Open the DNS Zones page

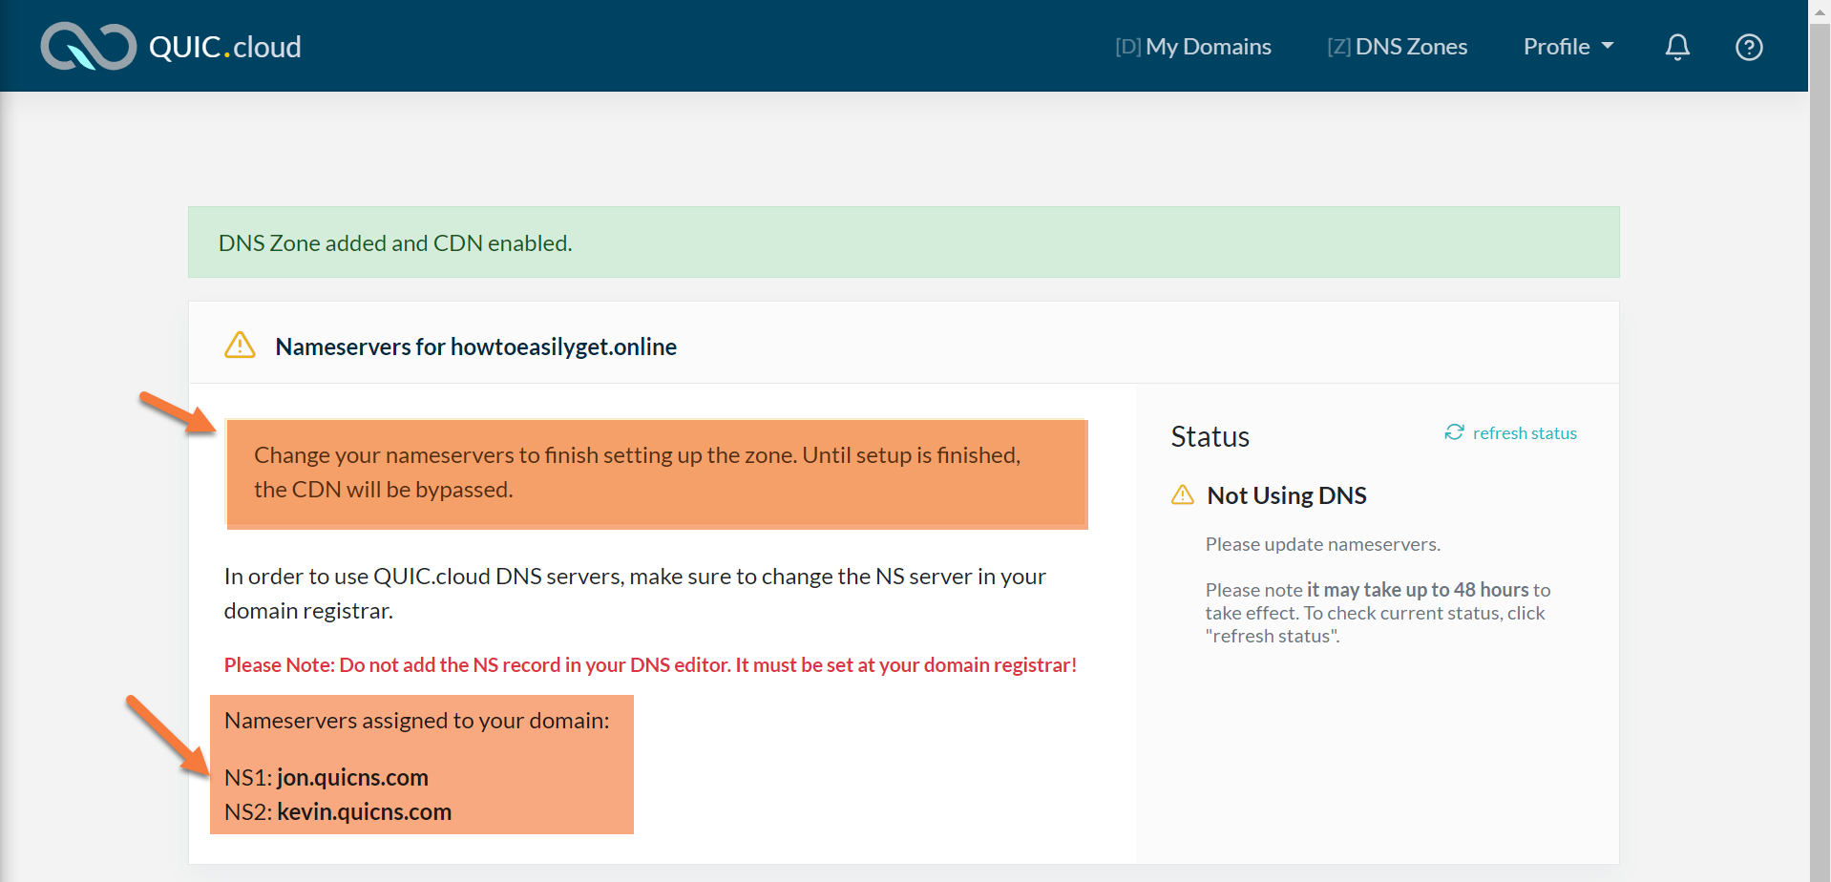[1398, 47]
